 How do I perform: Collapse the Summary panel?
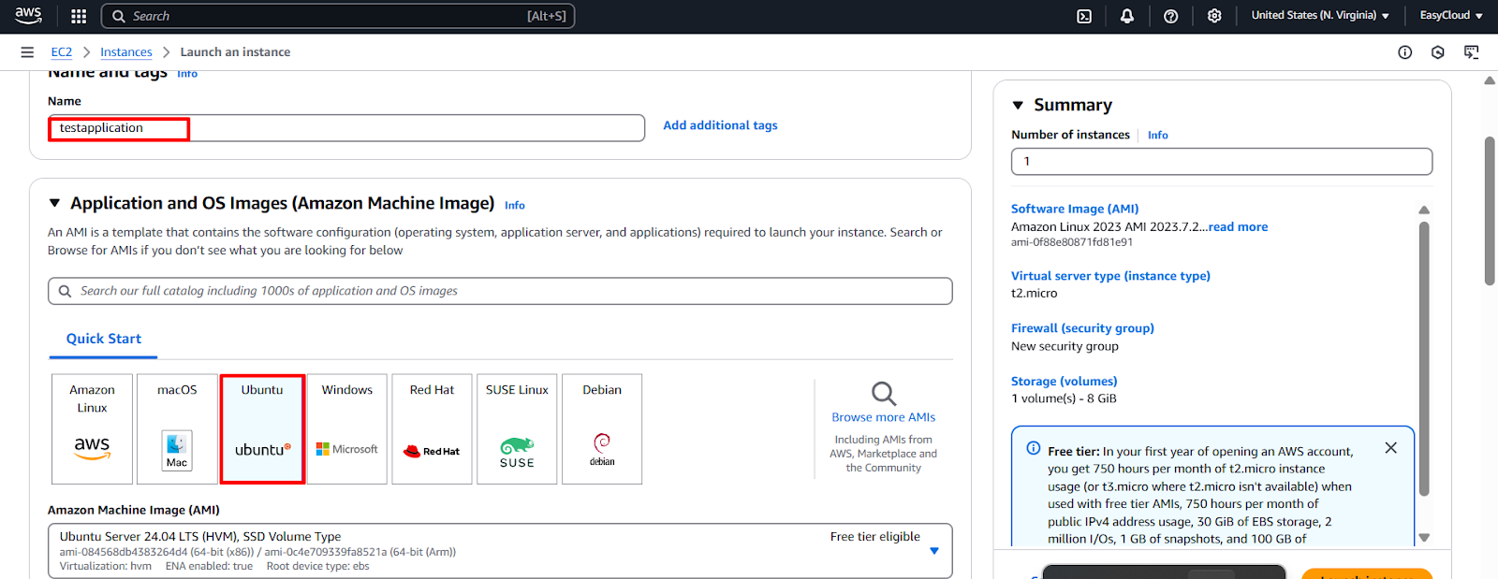coord(1018,106)
